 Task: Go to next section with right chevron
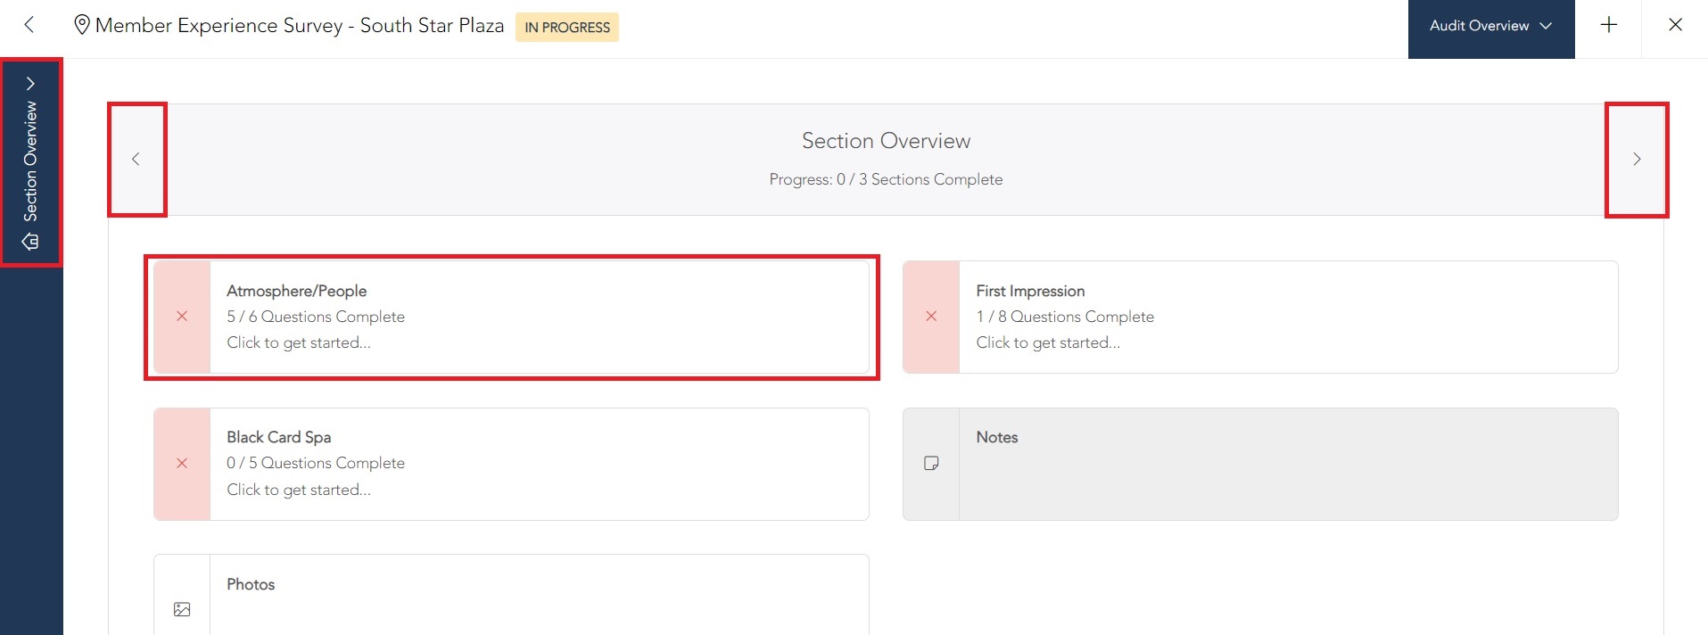pos(1637,160)
